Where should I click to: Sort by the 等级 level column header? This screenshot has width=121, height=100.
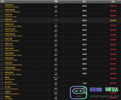click(x=56, y=1)
